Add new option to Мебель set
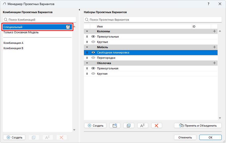The height and width of the screenshot is (143, 226). pyautogui.click(x=214, y=47)
